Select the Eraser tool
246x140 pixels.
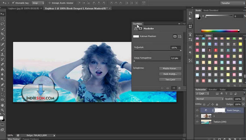[x=2, y=64]
